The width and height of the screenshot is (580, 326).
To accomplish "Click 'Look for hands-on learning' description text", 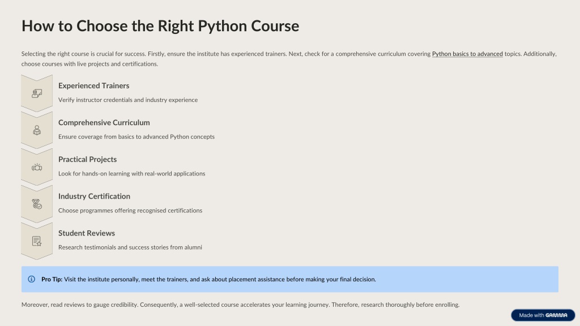I will click(x=131, y=174).
